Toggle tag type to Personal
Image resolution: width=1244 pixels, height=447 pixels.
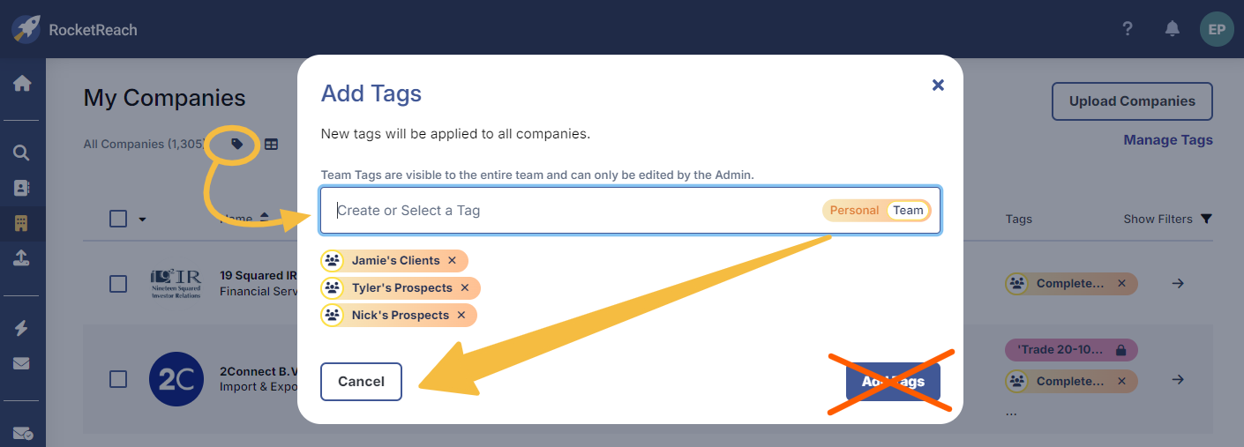854,210
